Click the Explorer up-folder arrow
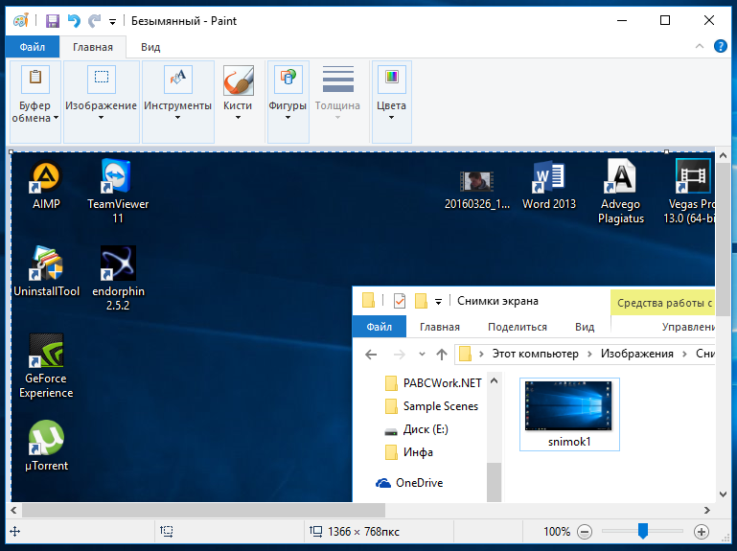Screen dimensions: 737x551 click(x=442, y=354)
